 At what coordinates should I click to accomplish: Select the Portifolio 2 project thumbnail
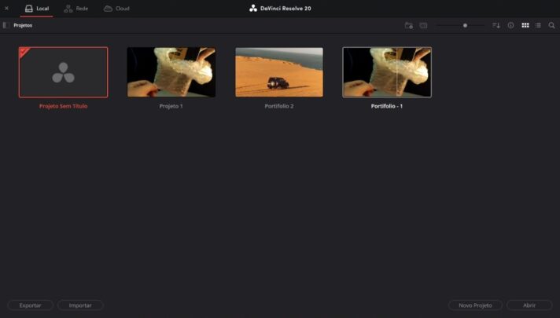[279, 72]
